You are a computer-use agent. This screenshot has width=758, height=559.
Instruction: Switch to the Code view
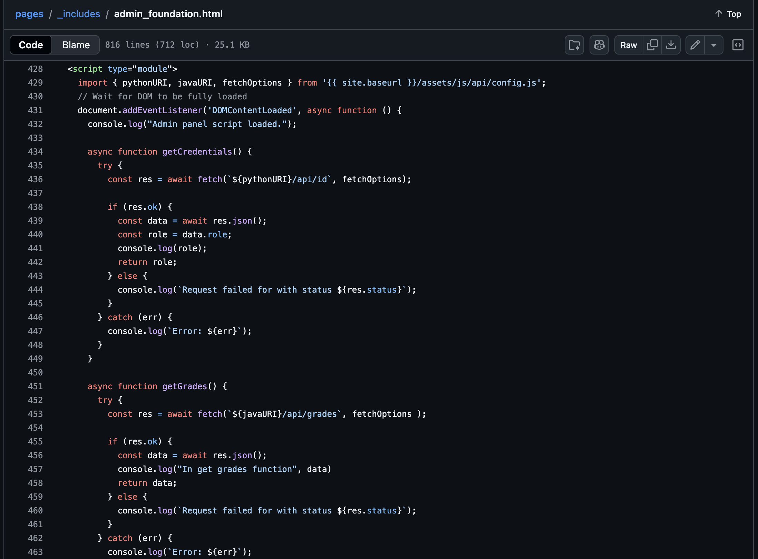click(31, 45)
